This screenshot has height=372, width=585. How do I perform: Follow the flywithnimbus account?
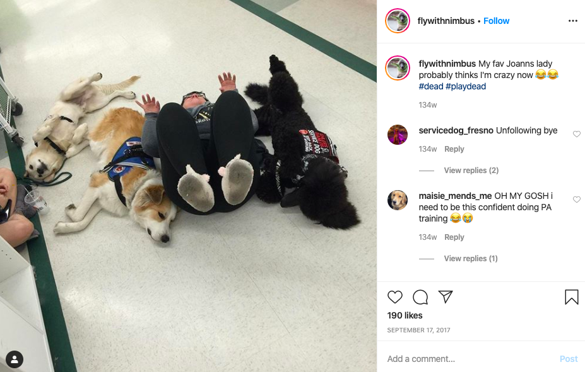click(x=496, y=21)
